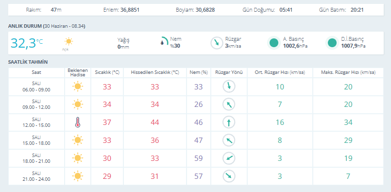Click the Beklenen Hadise column header
391x192 pixels.
[78, 72]
